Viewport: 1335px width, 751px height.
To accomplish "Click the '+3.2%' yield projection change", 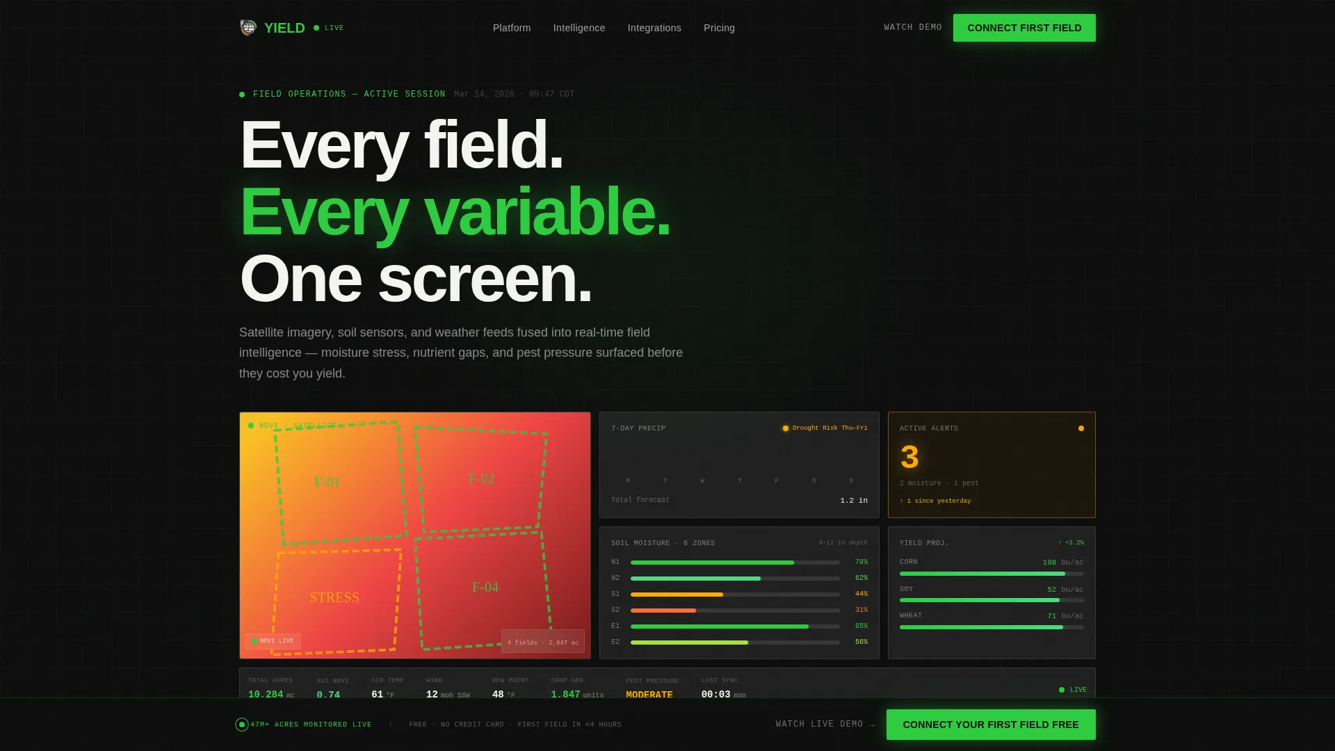I will point(1071,543).
